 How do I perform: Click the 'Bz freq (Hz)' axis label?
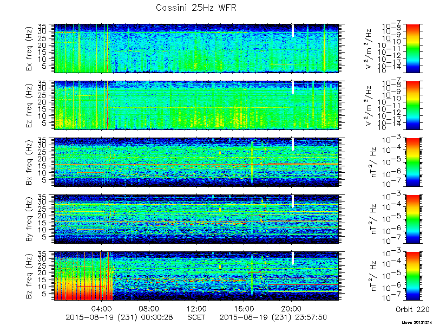tap(29, 276)
